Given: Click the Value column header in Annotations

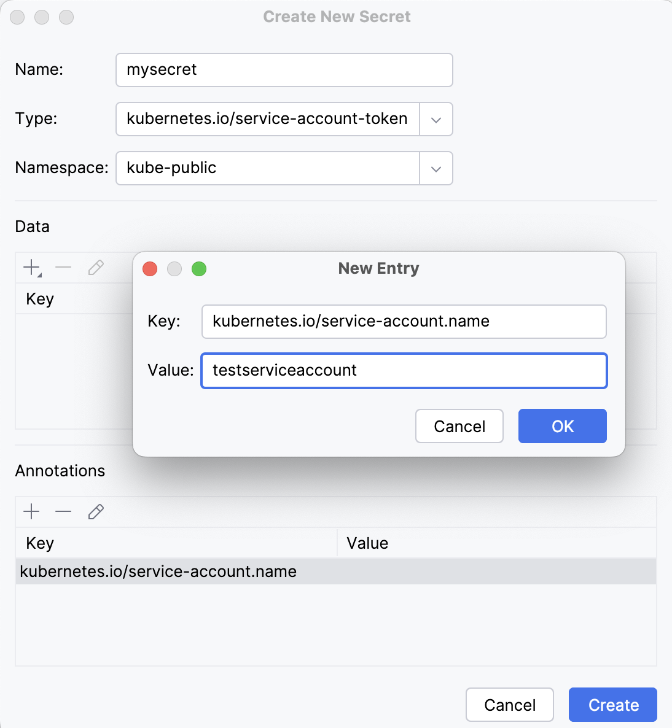Looking at the screenshot, I should pos(367,543).
